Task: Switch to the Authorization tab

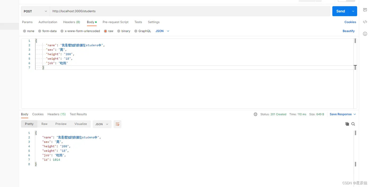Action: click(48, 22)
